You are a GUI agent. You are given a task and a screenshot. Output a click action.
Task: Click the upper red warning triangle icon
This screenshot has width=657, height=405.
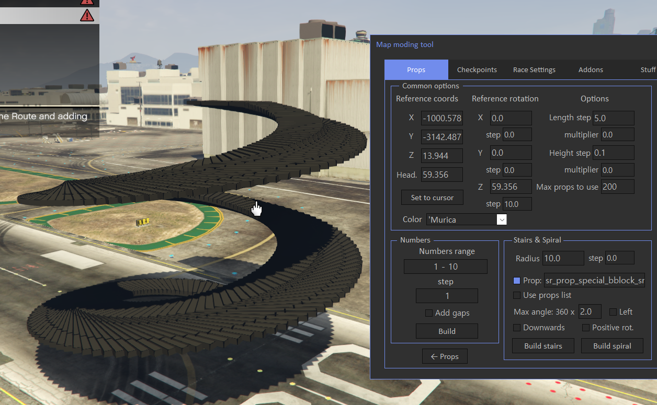[87, 2]
